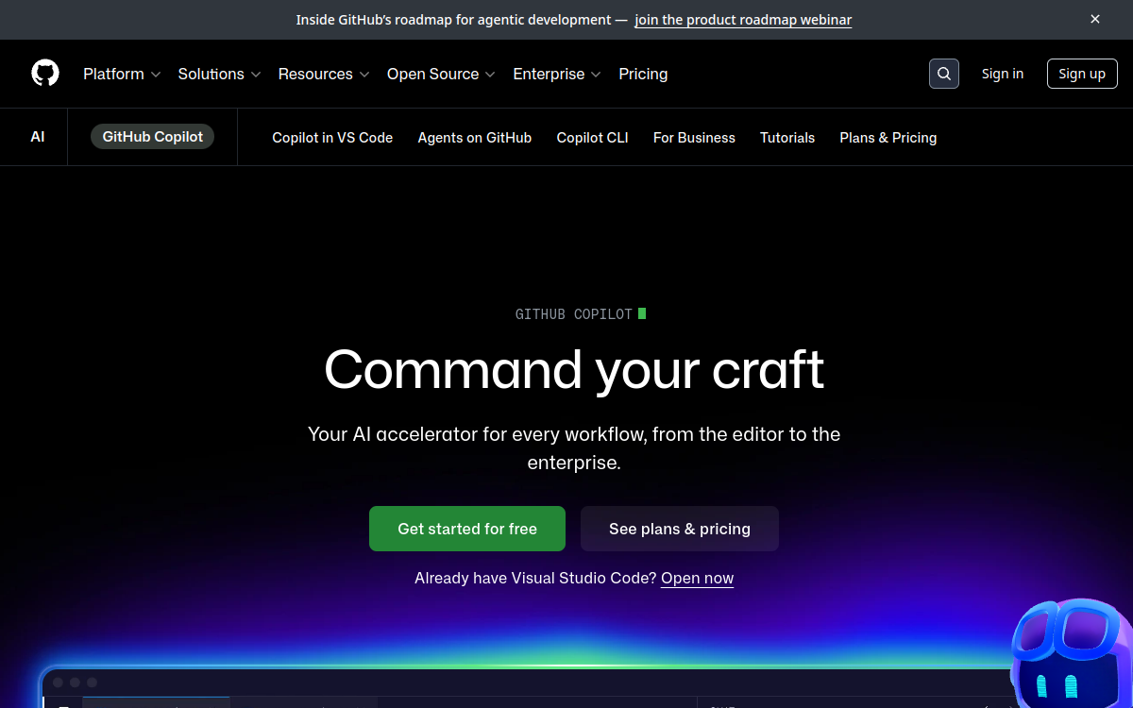Open the product roadmap webinar link
The image size is (1133, 708).
tap(743, 19)
